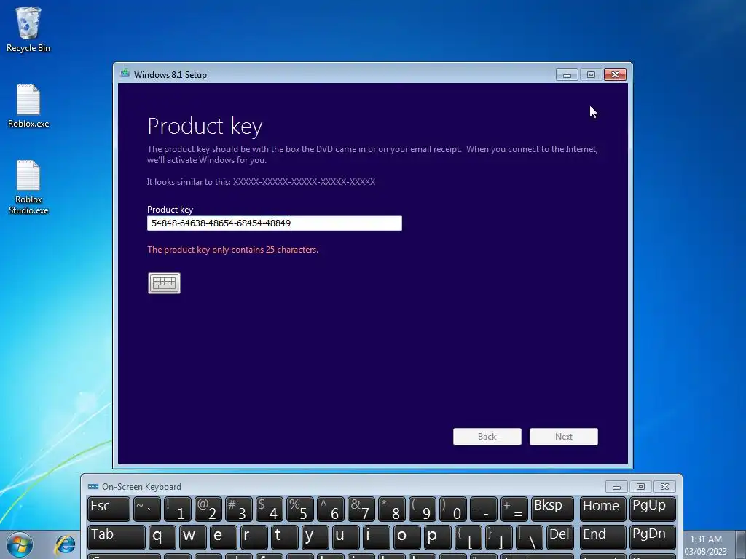Click the Windows 8.1 Setup title bar icon
746x559 pixels.
pos(125,74)
